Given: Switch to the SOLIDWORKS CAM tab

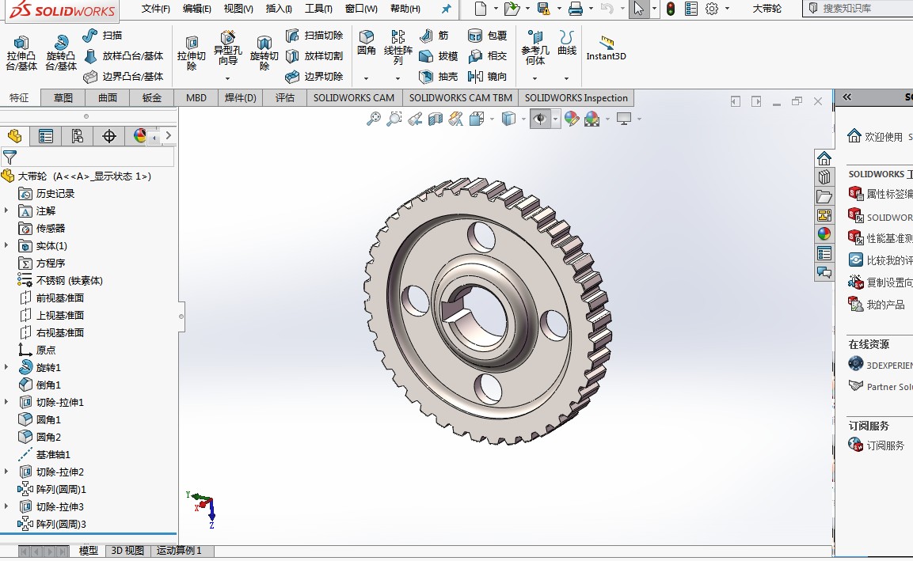Looking at the screenshot, I should [x=354, y=98].
